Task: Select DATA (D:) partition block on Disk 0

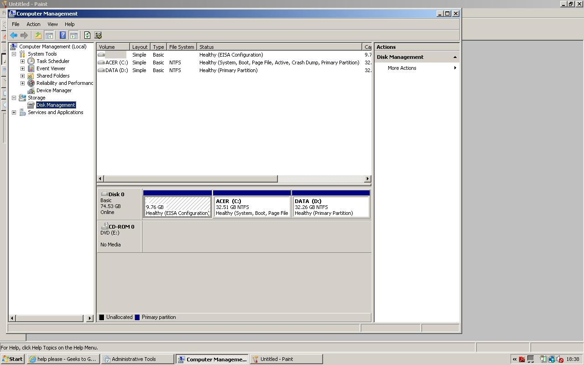Action: [x=331, y=204]
